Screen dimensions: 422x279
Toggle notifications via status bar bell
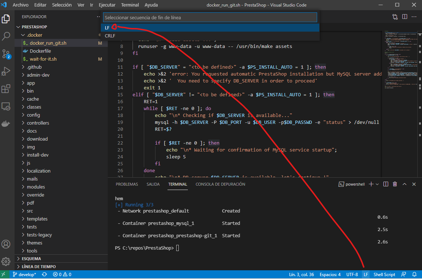pyautogui.click(x=414, y=274)
